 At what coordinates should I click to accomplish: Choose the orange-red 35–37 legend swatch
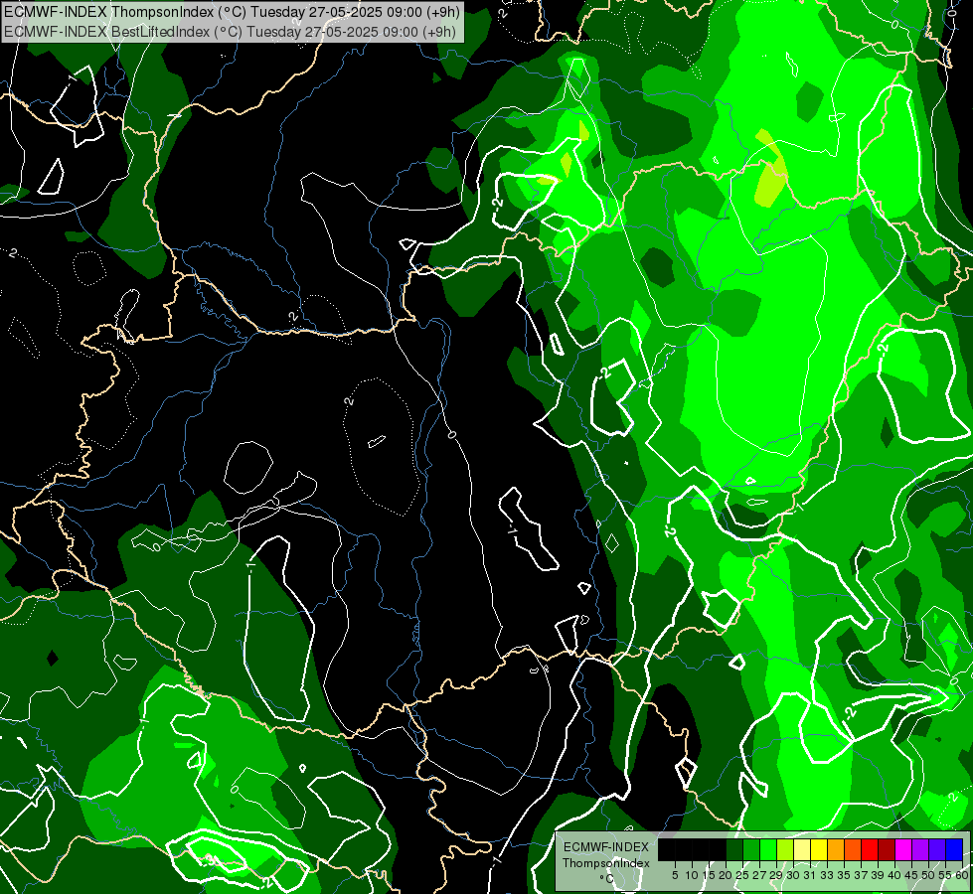point(853,849)
